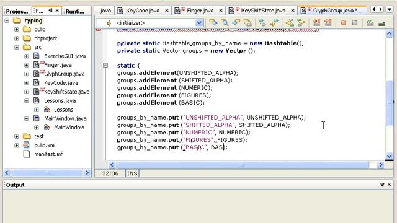The width and height of the screenshot is (397, 223).
Task: Click the build.xml file icon
Action: point(26,145)
